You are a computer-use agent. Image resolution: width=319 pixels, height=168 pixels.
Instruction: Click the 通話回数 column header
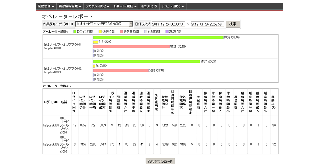point(119,102)
